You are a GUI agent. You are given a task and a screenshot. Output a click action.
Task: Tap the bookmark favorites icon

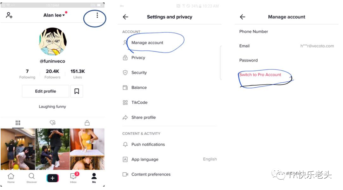point(77,91)
